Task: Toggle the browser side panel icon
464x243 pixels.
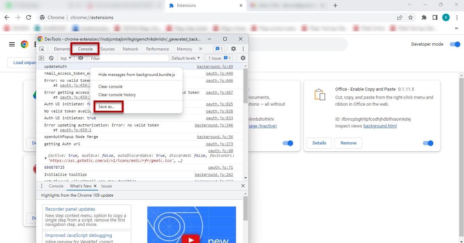Action: [435, 17]
